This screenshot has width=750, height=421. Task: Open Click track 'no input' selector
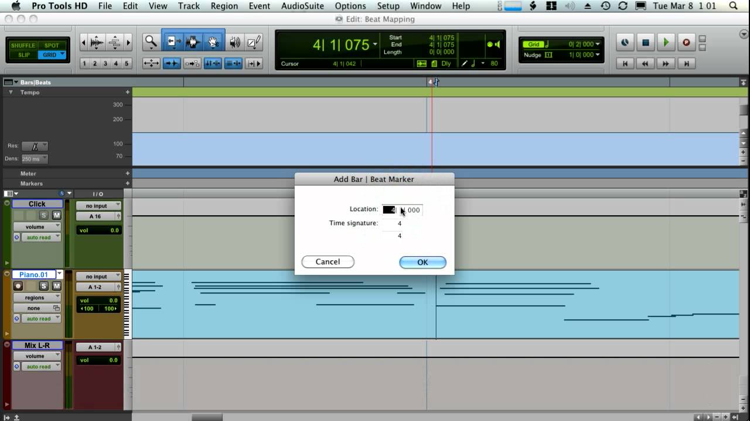(x=98, y=206)
